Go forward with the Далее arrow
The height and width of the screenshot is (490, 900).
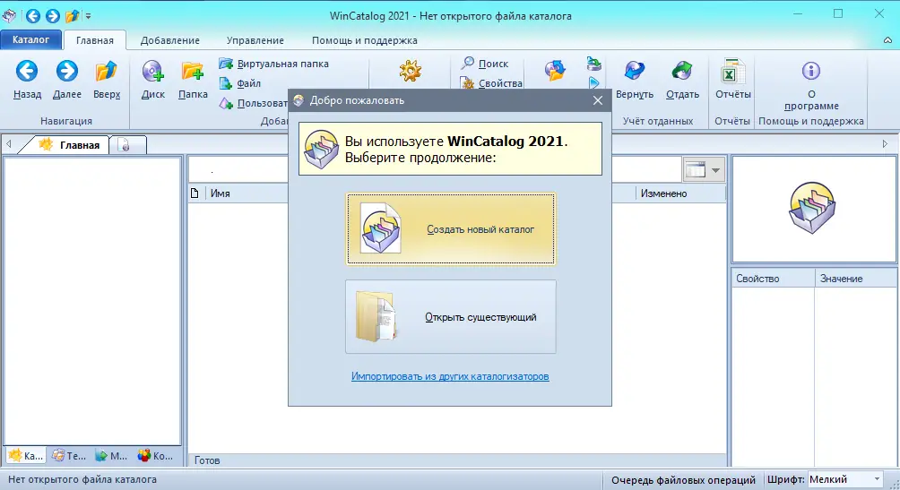(66, 80)
